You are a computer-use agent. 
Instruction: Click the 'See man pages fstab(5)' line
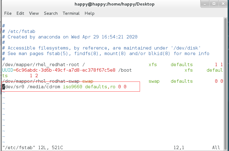click(x=106, y=54)
